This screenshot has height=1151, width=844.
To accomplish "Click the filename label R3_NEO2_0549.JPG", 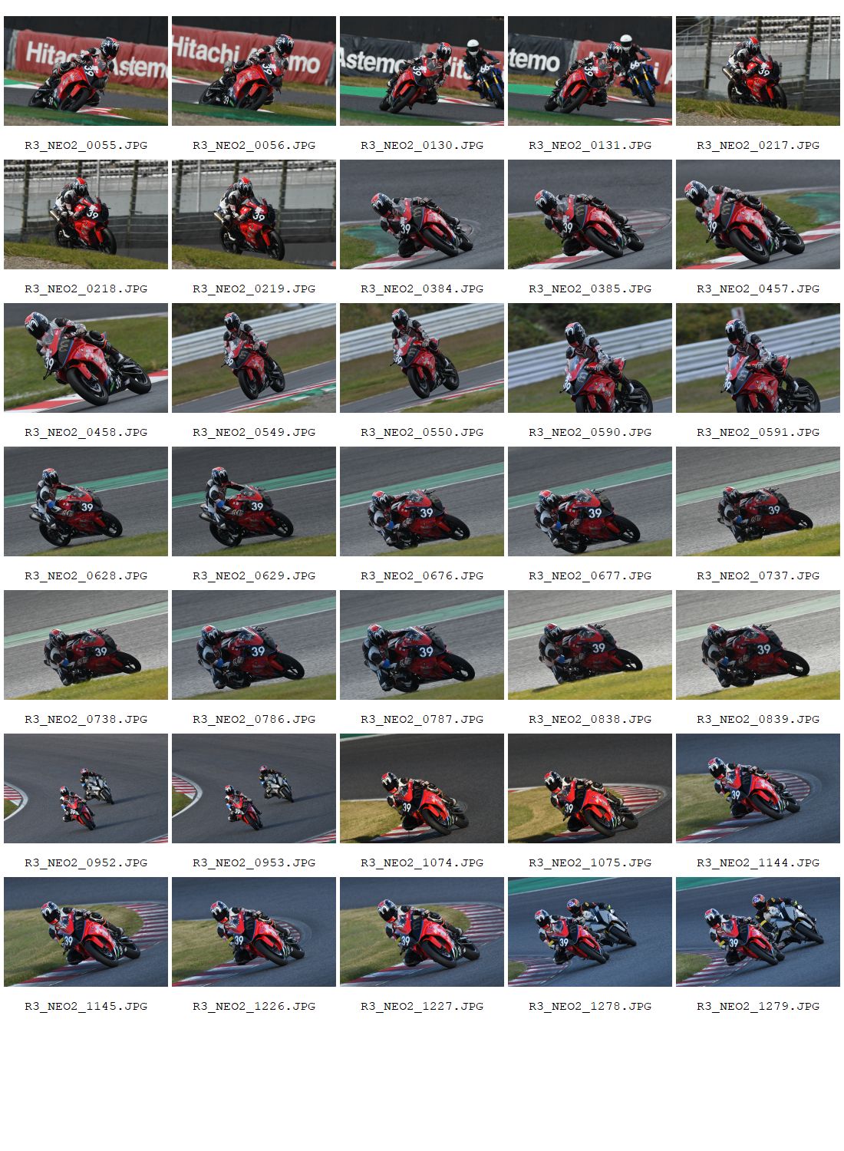I will pos(254,432).
